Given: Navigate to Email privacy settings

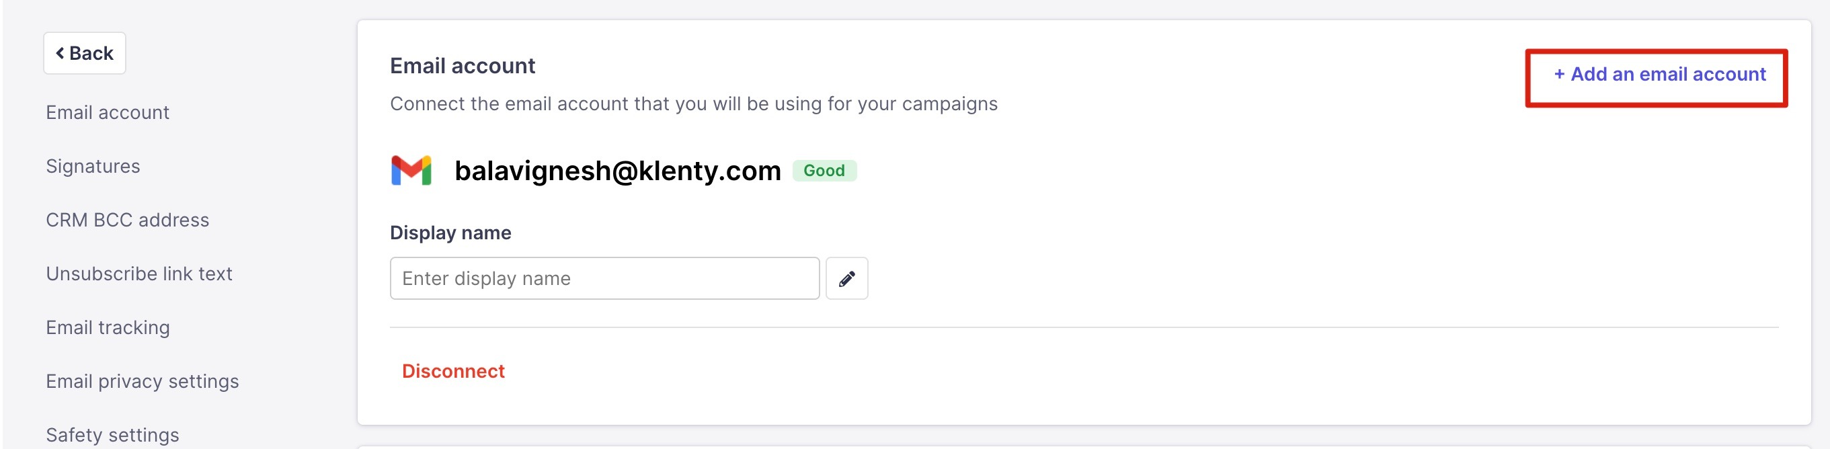Looking at the screenshot, I should pyautogui.click(x=142, y=382).
